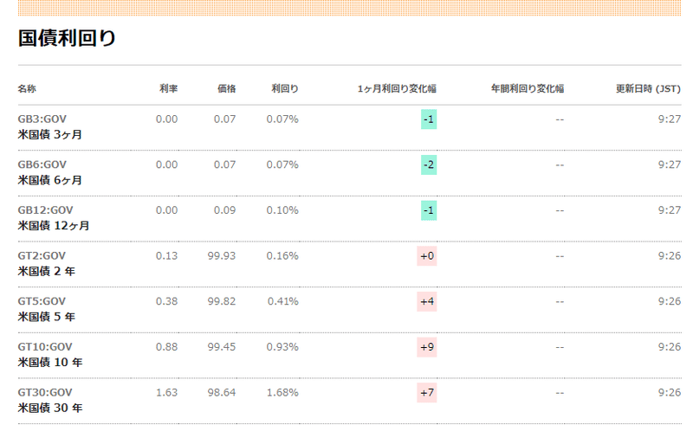The height and width of the screenshot is (425, 693).
Task: Click the 1.68% yield of GT30:GOV
Action: [282, 392]
